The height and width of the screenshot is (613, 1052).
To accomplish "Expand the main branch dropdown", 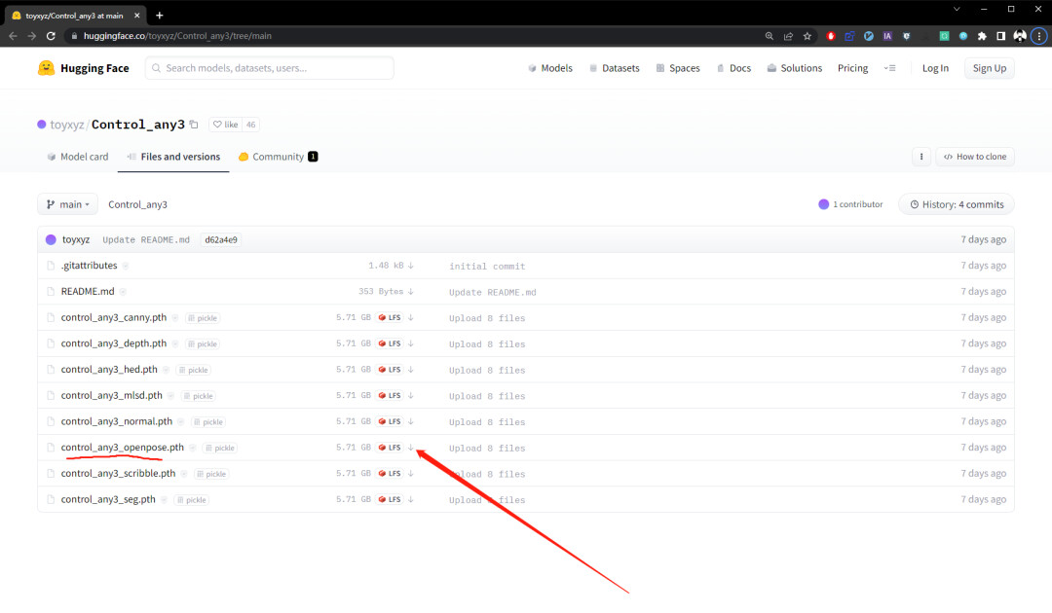I will click(x=68, y=204).
